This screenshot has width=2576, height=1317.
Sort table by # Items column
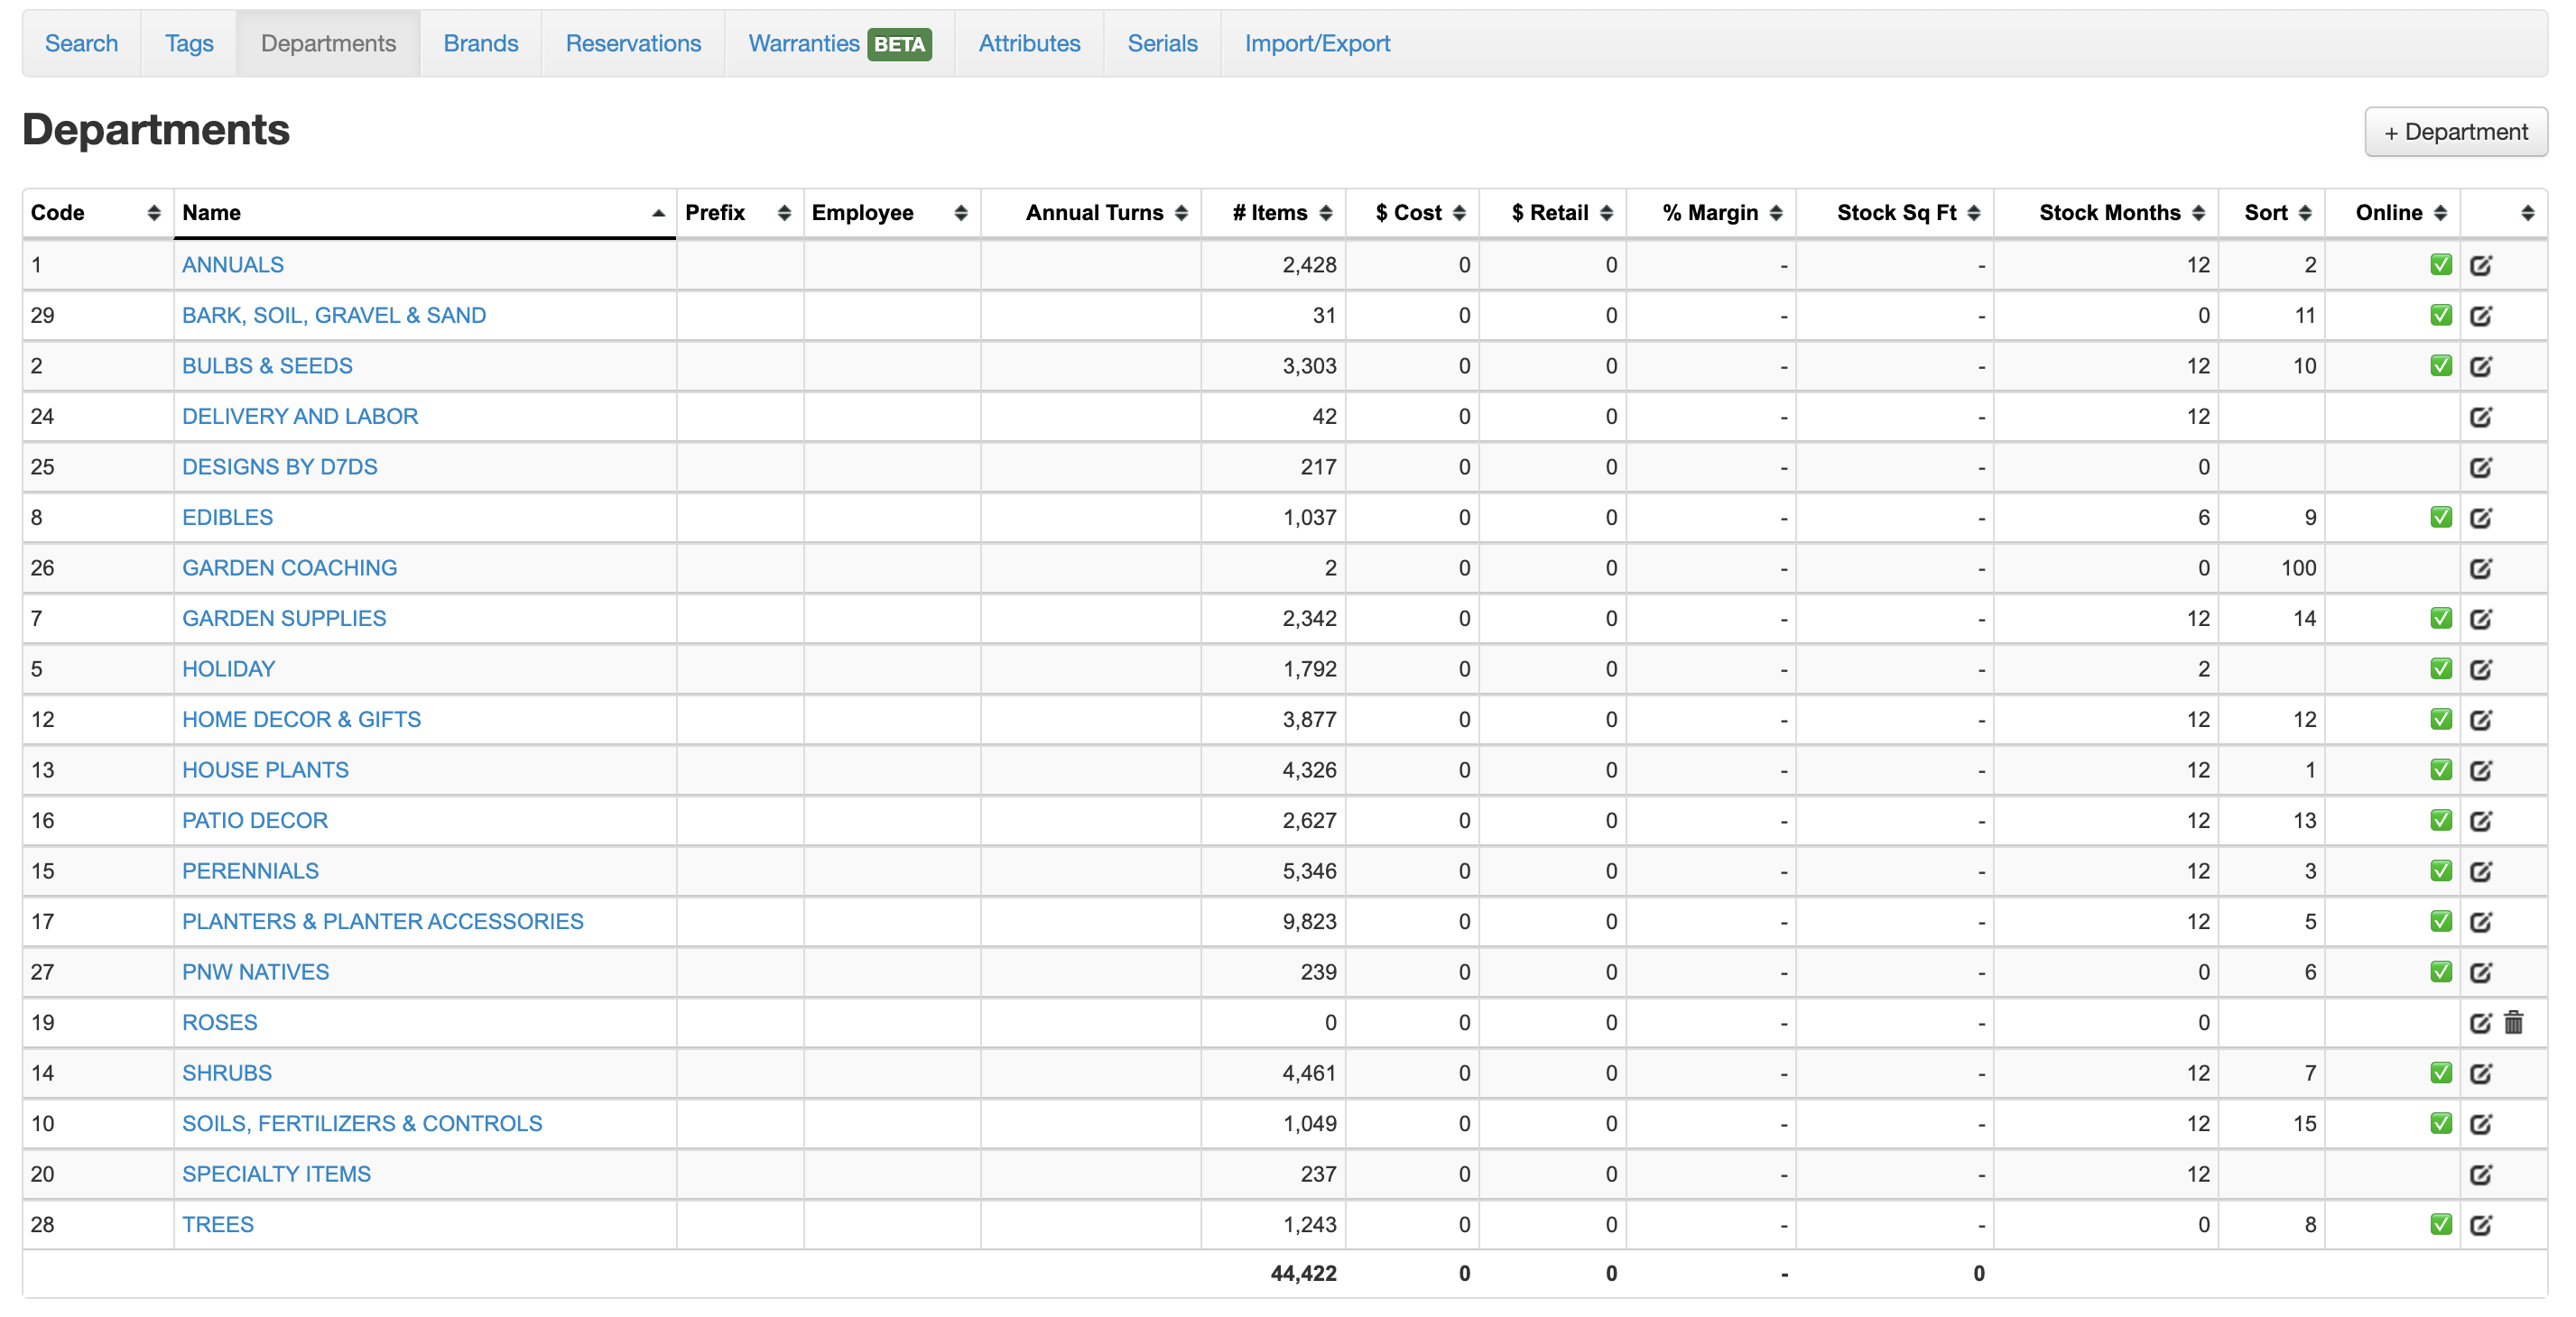tap(1281, 213)
